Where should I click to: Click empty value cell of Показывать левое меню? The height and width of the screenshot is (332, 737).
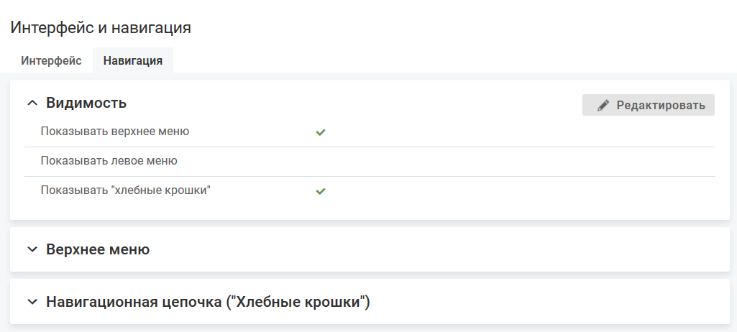[321, 162]
